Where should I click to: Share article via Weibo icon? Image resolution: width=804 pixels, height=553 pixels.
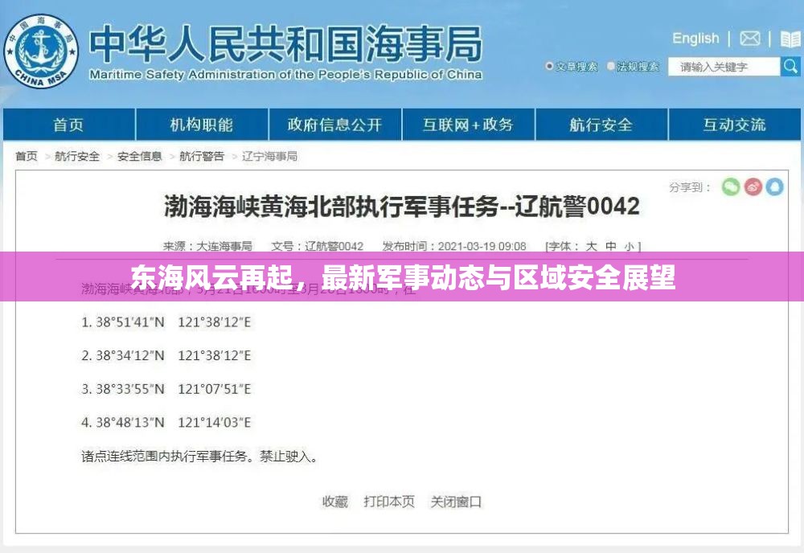click(753, 186)
